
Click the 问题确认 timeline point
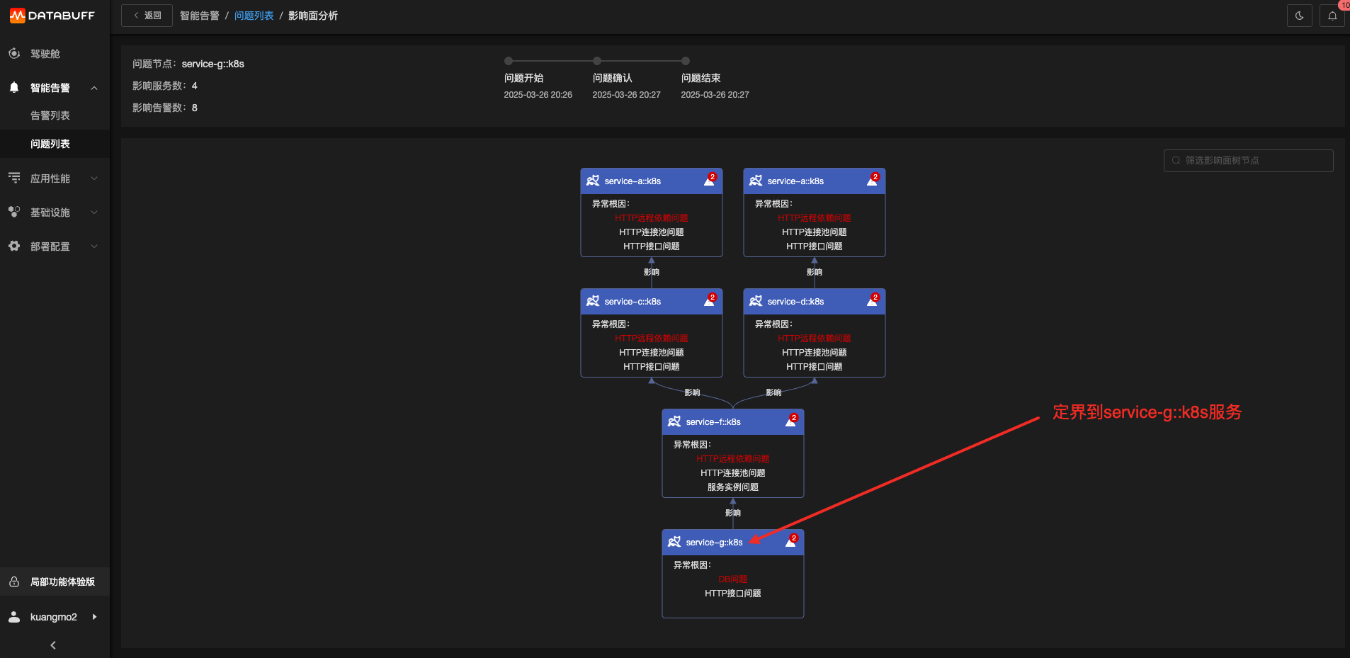point(597,61)
